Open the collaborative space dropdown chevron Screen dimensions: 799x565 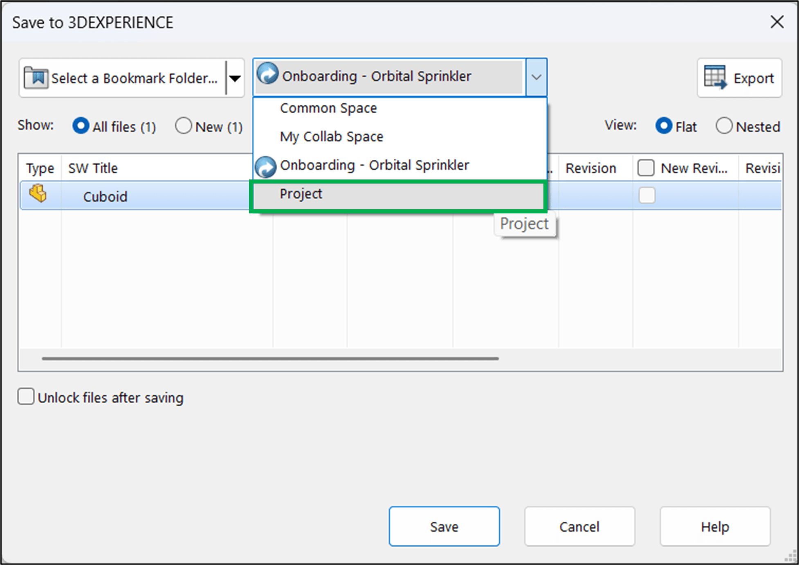pyautogui.click(x=536, y=77)
